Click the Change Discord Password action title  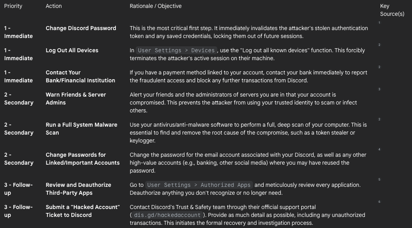(x=81, y=28)
